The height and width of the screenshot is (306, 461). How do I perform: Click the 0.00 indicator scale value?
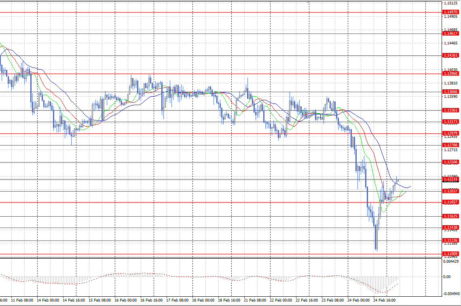click(447, 276)
